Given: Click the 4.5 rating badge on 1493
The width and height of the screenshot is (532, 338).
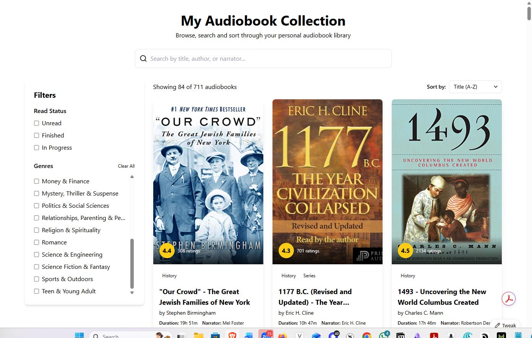Looking at the screenshot, I should point(405,251).
